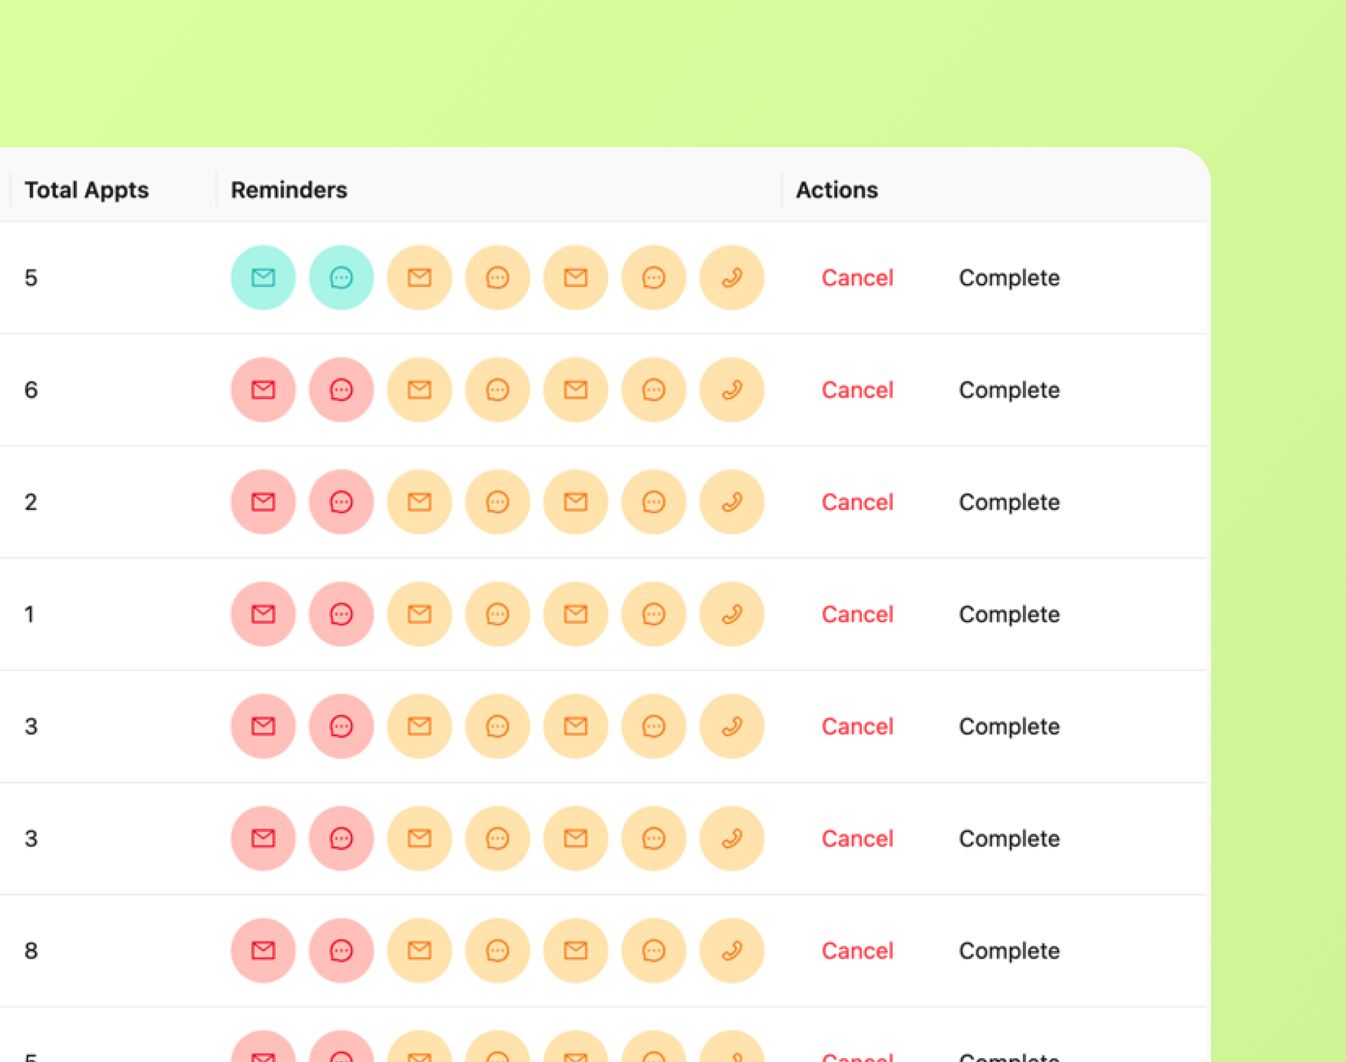Viewport: 1346px width, 1062px height.
Task: Click the phone reminder icon in the 6 appts row
Action: [732, 390]
